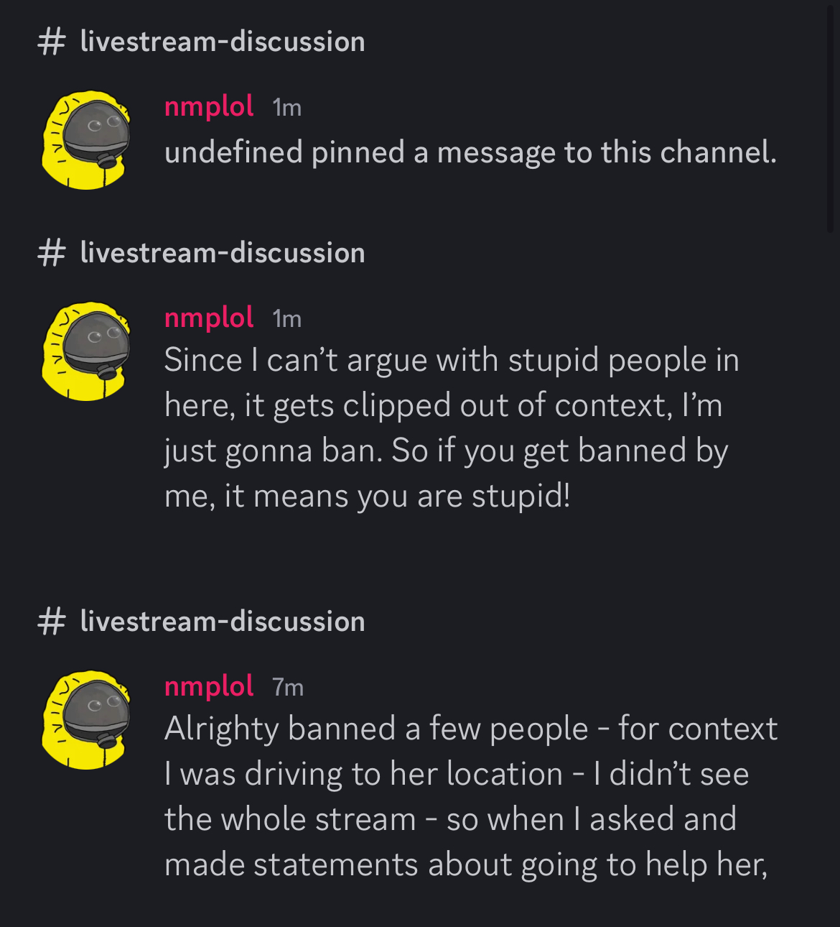Tap nmplol's avatar beside the 'Alrighty banned' message

click(86, 720)
